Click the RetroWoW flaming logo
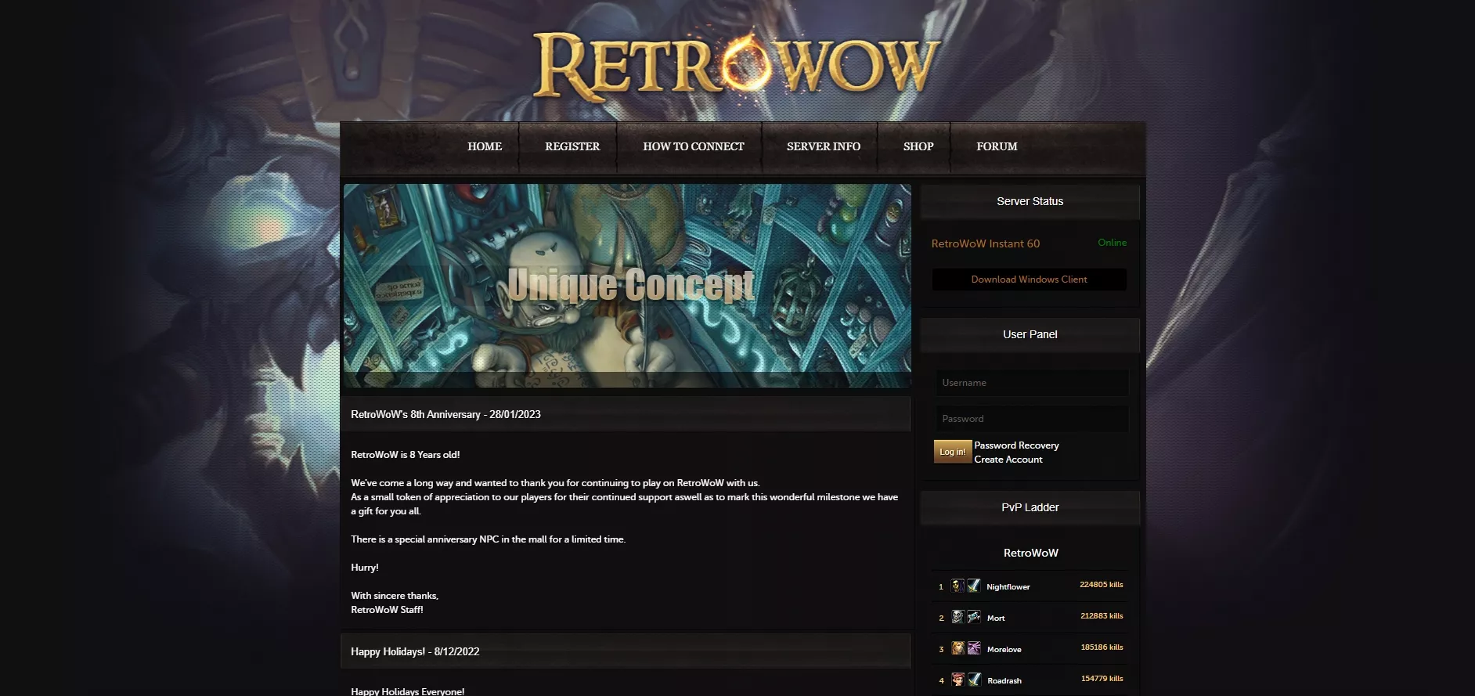The width and height of the screenshot is (1475, 696). pyautogui.click(x=737, y=66)
